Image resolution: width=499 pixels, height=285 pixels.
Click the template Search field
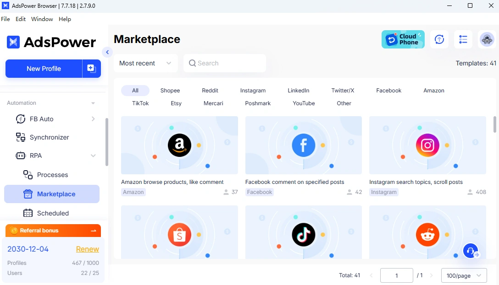(225, 63)
